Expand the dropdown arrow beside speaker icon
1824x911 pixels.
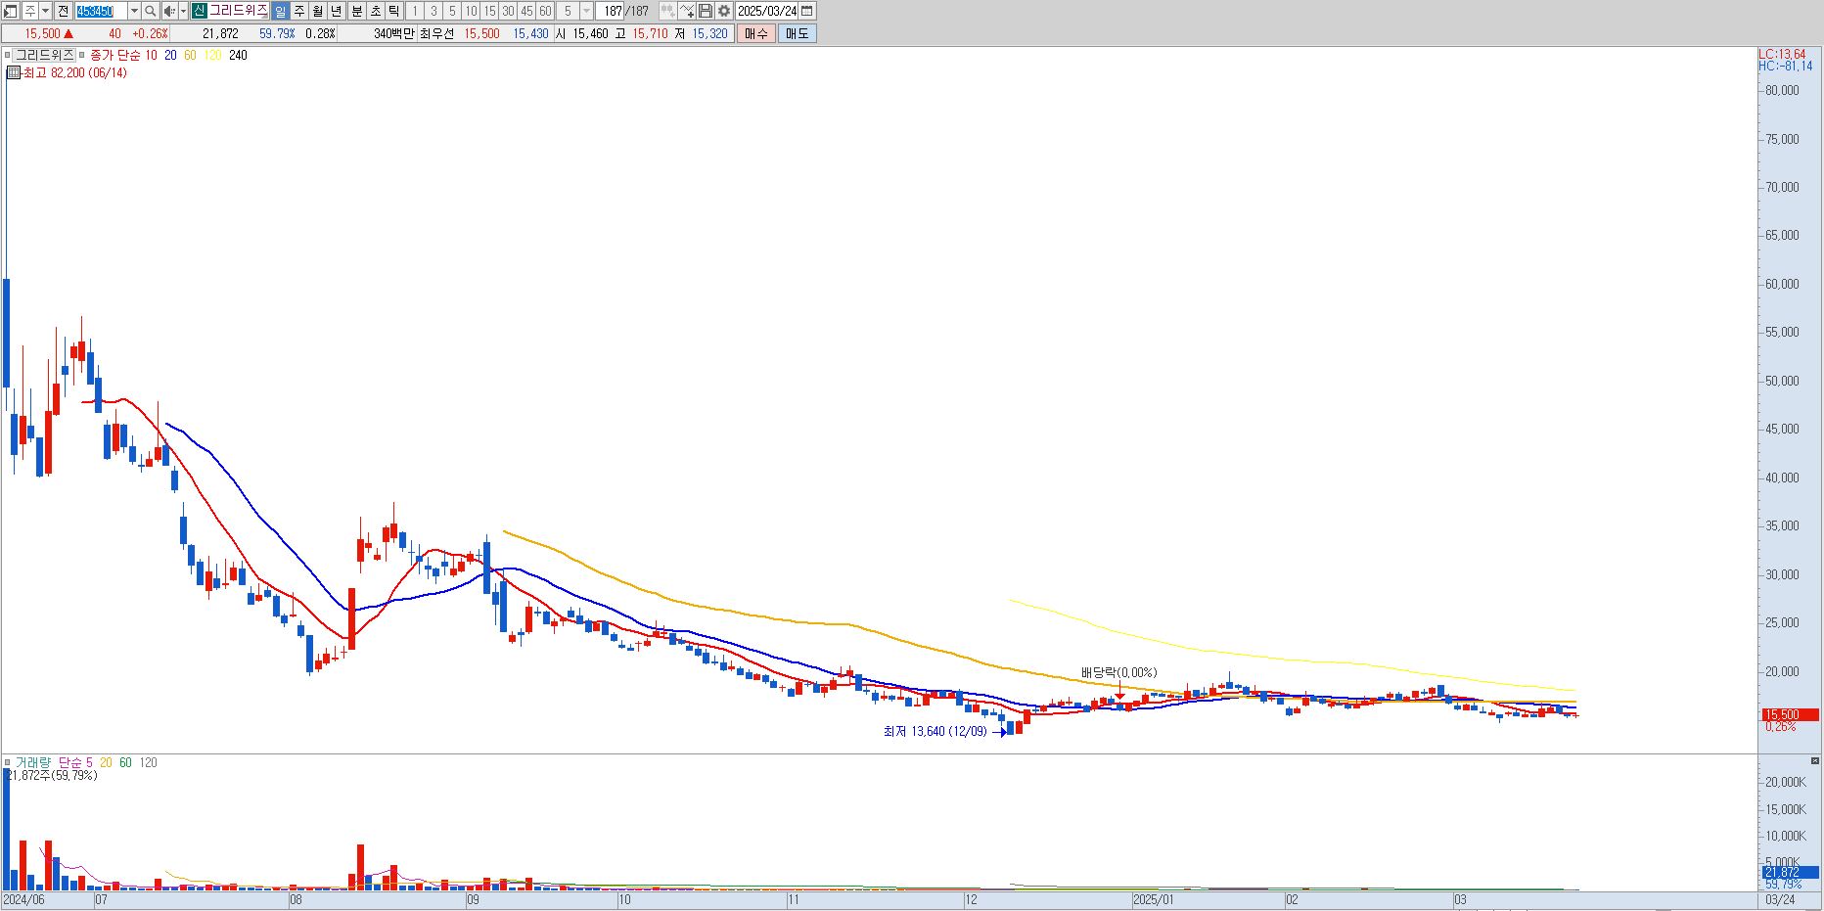pos(183,11)
